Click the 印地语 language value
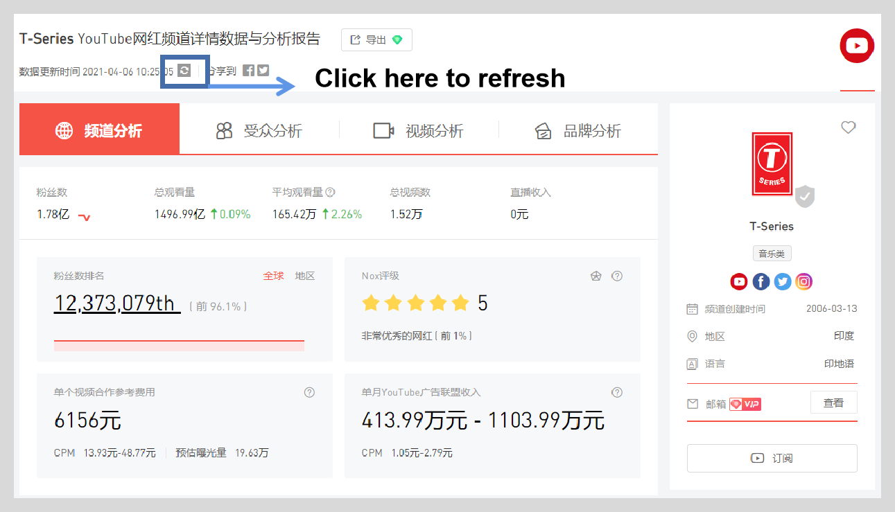The height and width of the screenshot is (512, 895). coord(839,364)
